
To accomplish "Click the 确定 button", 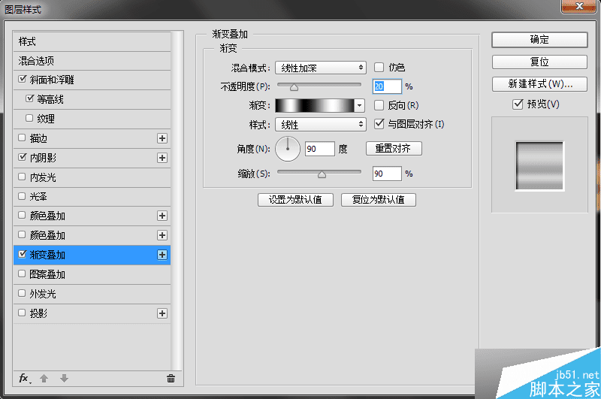I will pos(539,40).
